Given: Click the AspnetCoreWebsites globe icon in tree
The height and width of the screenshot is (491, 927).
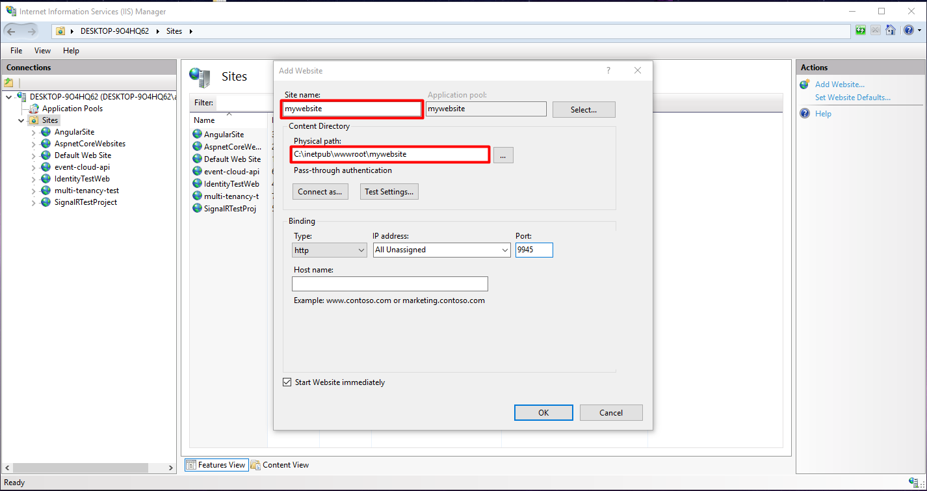Looking at the screenshot, I should coord(46,144).
